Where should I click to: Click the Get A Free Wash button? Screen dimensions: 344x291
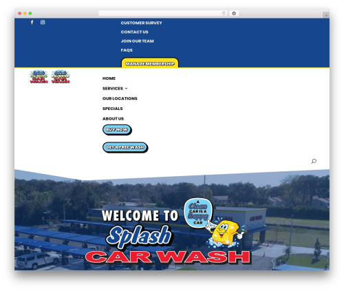[125, 147]
